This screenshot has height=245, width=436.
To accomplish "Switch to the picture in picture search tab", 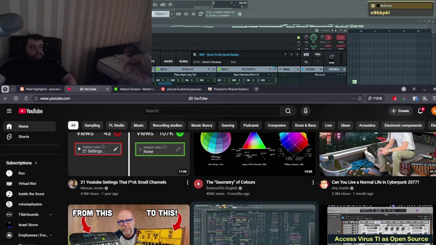I will [182, 89].
